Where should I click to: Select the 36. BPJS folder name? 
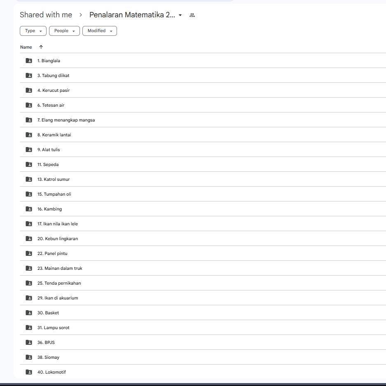(x=46, y=342)
